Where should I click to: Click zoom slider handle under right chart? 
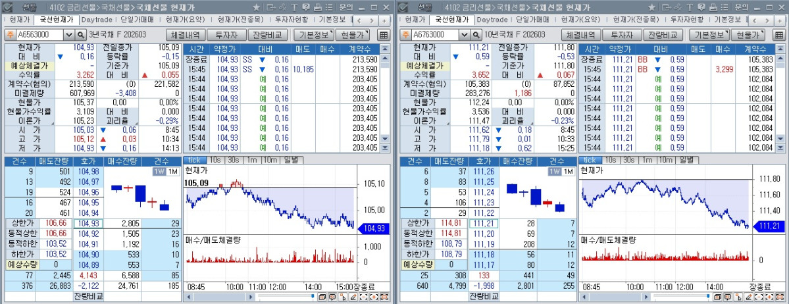(709, 296)
